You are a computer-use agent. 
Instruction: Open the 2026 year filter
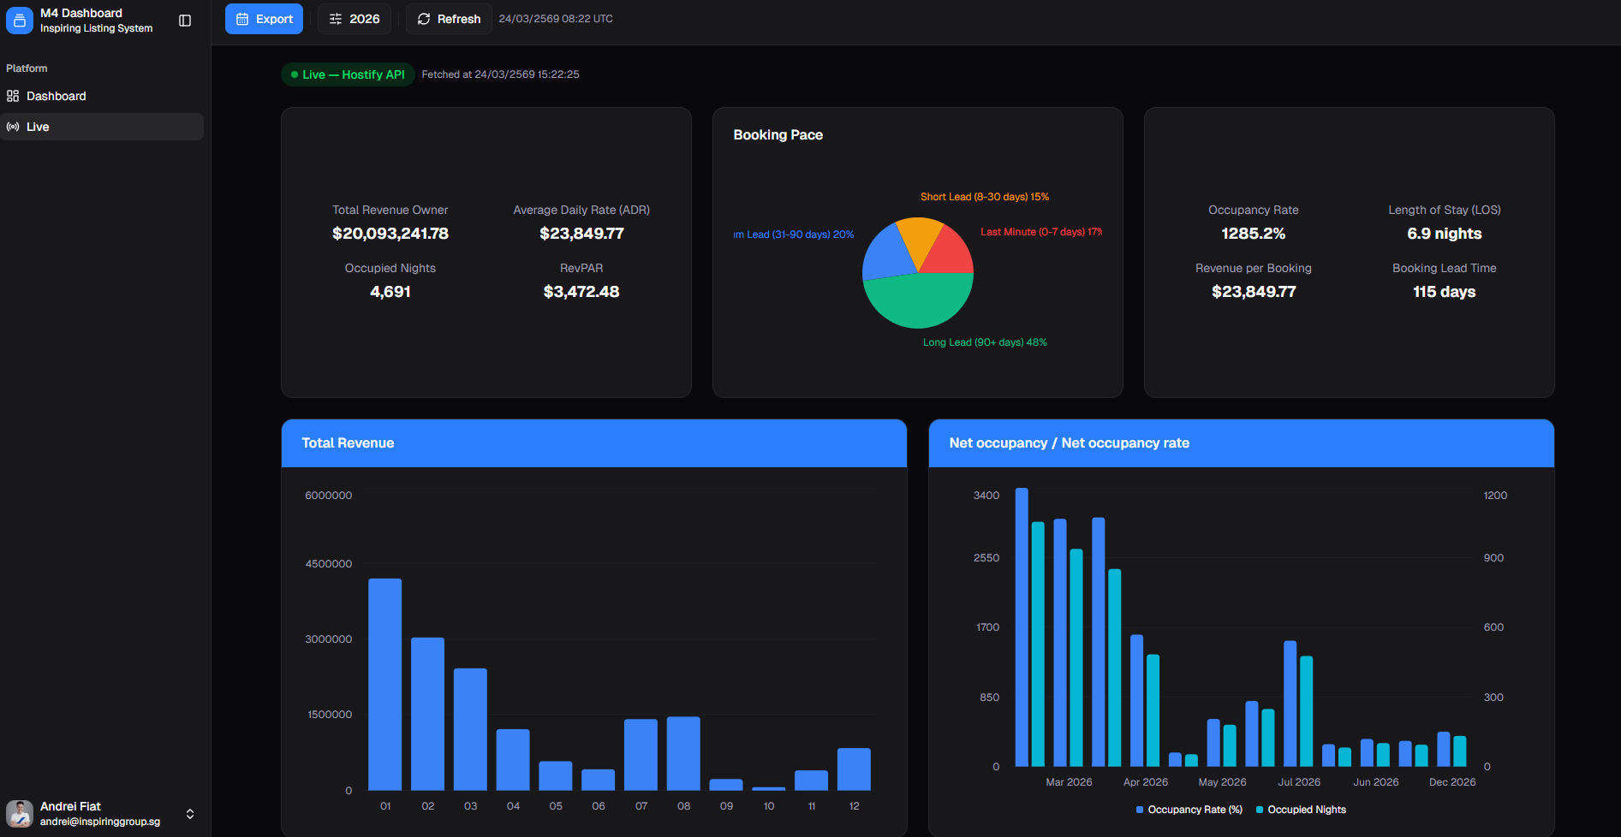point(355,19)
